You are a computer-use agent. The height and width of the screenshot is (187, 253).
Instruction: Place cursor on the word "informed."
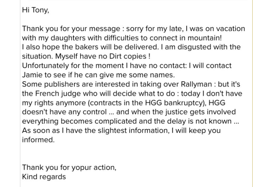38,140
